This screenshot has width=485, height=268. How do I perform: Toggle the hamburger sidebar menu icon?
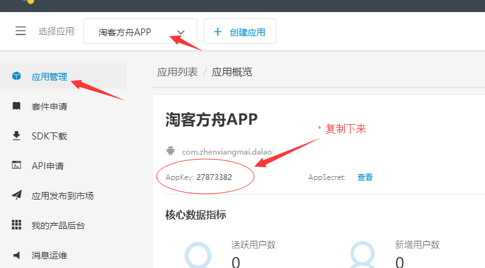click(21, 31)
